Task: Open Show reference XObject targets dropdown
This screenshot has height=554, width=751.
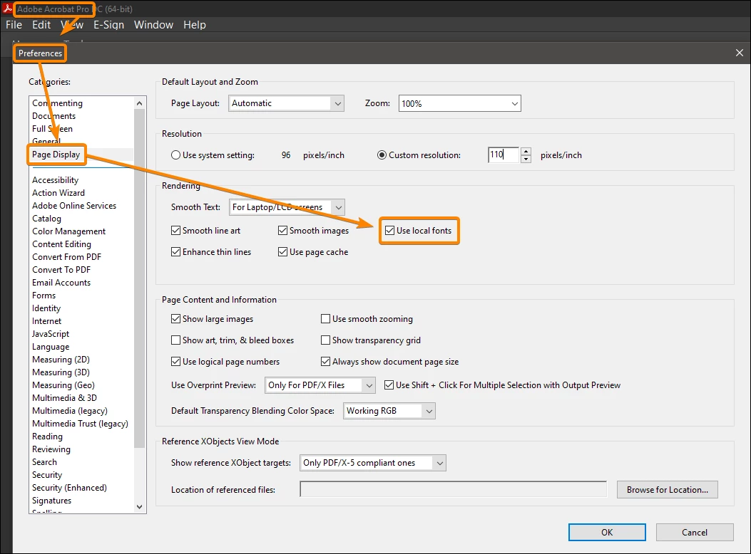Action: point(372,463)
